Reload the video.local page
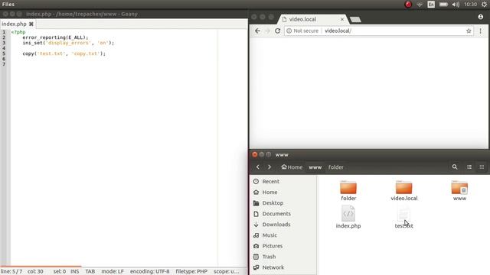490x275 pixels. 277,31
